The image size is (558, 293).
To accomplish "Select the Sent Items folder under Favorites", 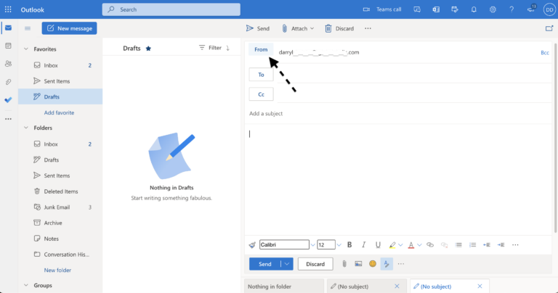I will (57, 81).
